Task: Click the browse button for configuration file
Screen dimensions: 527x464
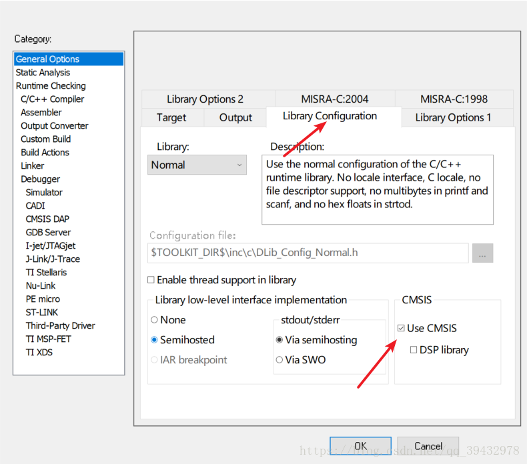Action: click(482, 253)
